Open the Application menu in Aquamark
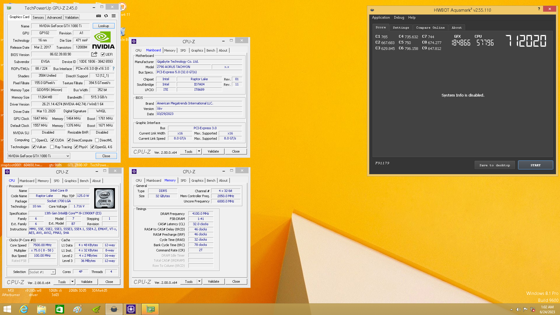The height and width of the screenshot is (315, 560). (381, 17)
